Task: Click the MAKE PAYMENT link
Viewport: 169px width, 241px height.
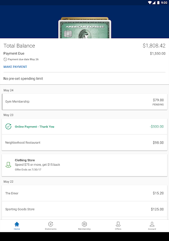Action: (x=15, y=67)
